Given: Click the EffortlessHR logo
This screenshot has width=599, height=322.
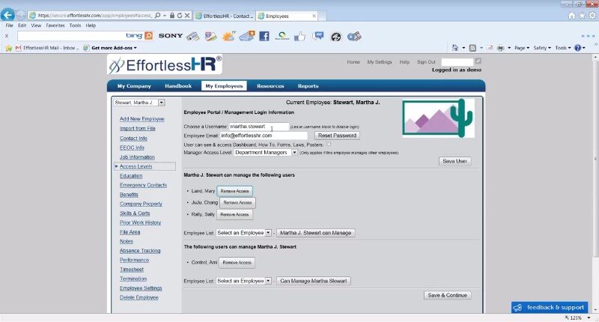Looking at the screenshot, I should [x=165, y=65].
